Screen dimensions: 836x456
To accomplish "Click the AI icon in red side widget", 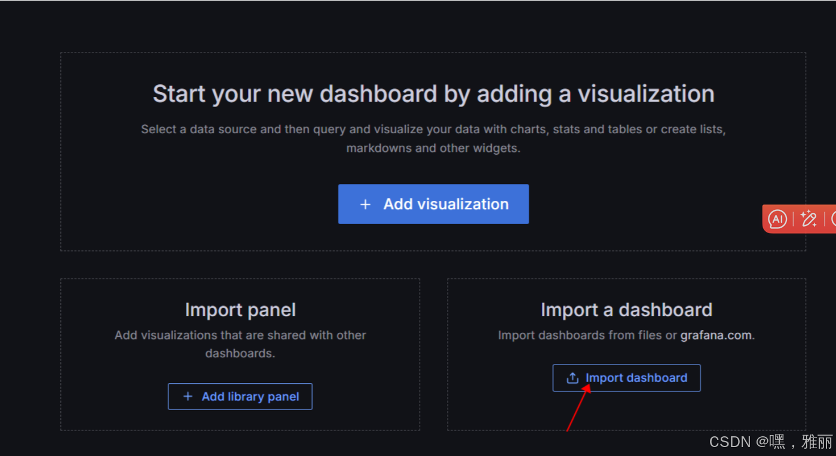I will [777, 219].
